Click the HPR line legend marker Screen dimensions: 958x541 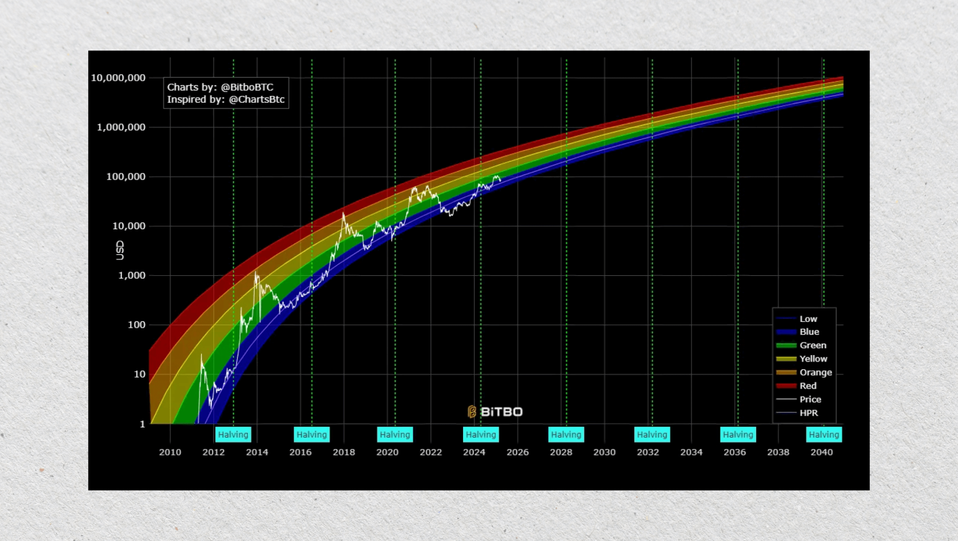tap(786, 413)
